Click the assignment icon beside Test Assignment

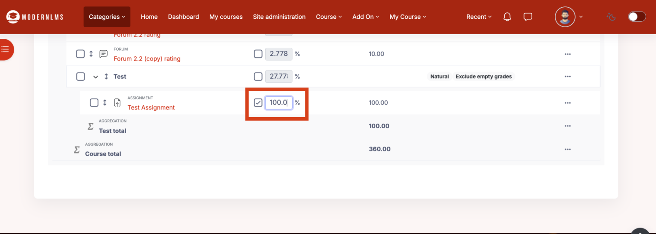[117, 103]
